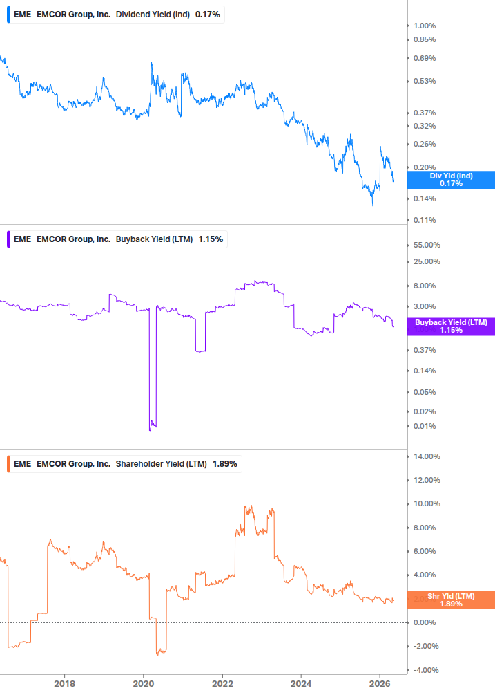Click the 6.00% tick on shareholder yield axis
The image size is (495, 695).
point(425,551)
